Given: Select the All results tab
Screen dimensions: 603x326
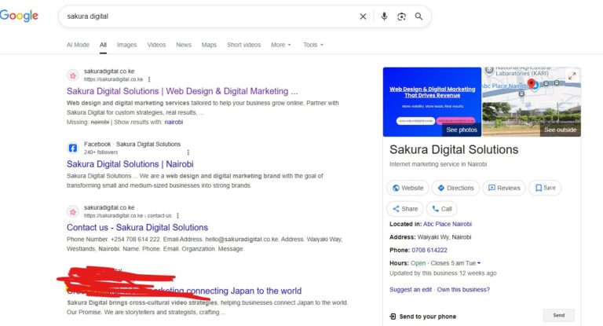Looking at the screenshot, I should coord(103,45).
